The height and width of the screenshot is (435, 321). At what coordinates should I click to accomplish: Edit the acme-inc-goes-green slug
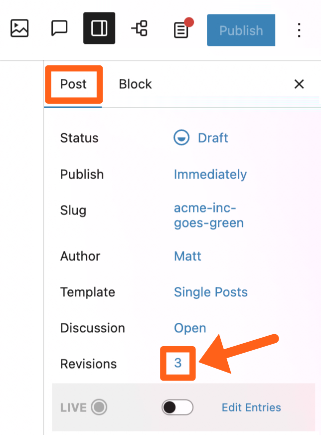pos(208,216)
